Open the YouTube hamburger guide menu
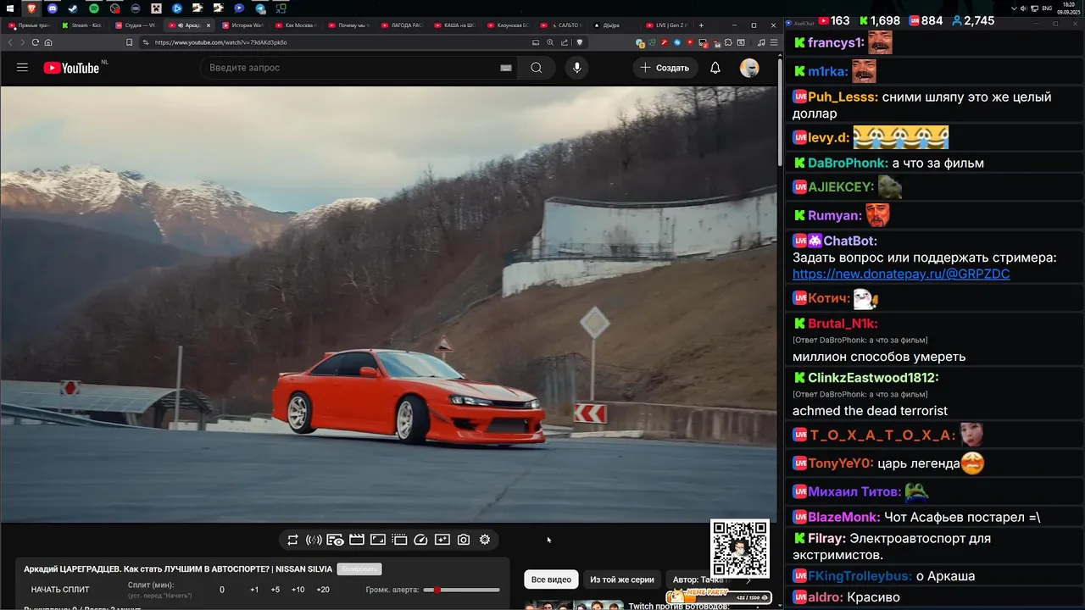The image size is (1085, 610). pyautogui.click(x=22, y=68)
